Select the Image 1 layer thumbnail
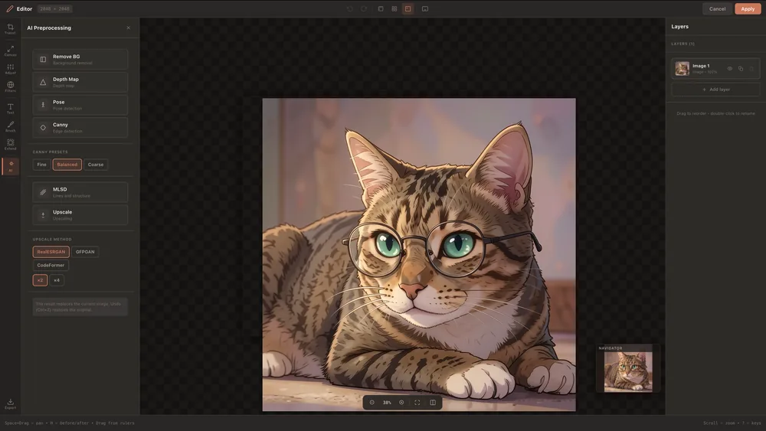 pos(682,68)
